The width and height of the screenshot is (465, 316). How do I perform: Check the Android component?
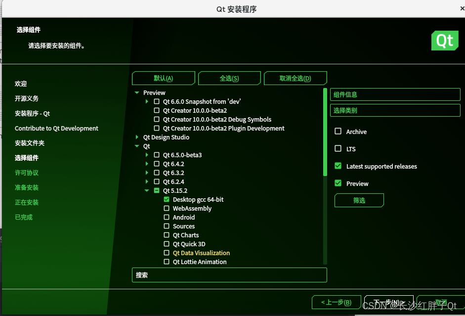[x=167, y=217]
